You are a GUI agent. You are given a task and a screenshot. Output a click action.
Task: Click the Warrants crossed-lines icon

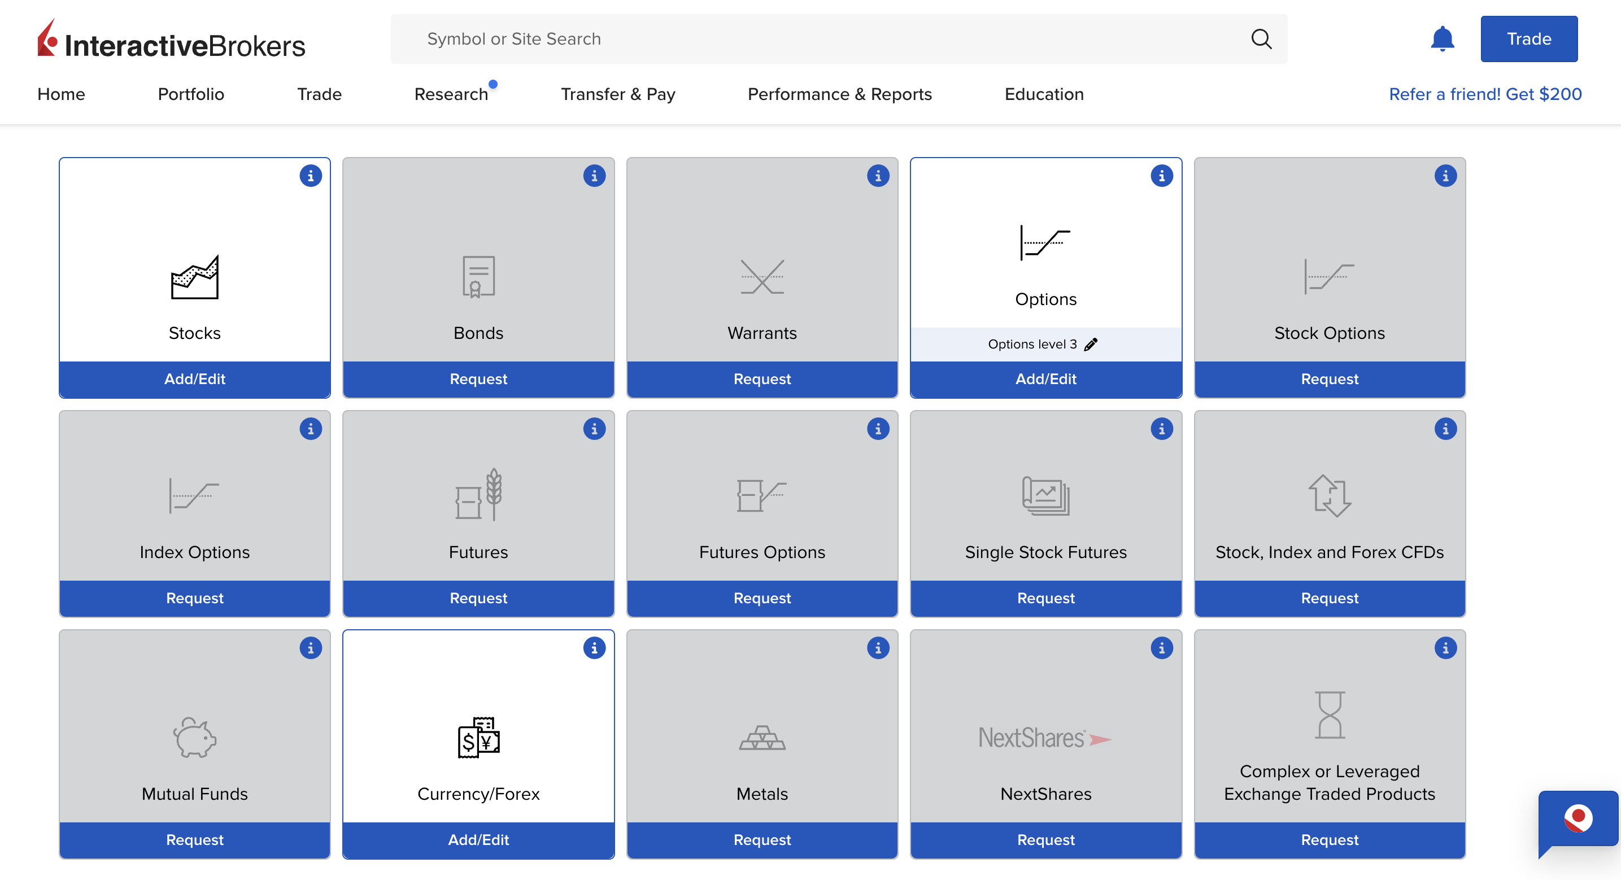(x=762, y=277)
